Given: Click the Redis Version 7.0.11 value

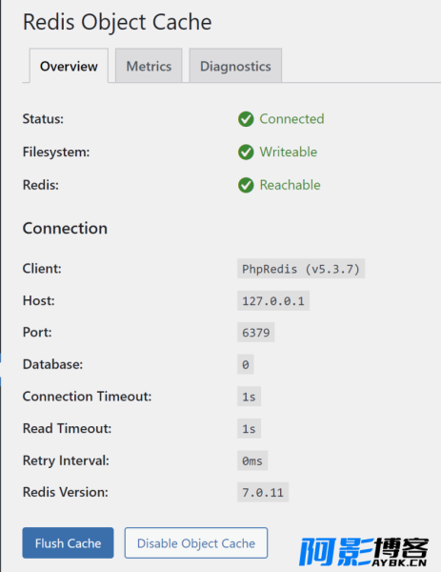Looking at the screenshot, I should 263,493.
